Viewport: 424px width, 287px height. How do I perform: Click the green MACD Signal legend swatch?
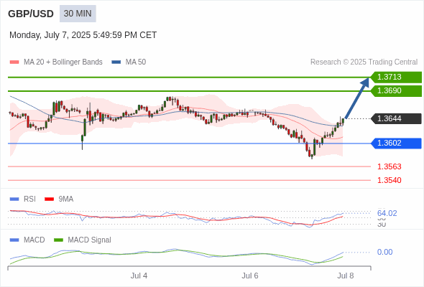[x=59, y=240]
